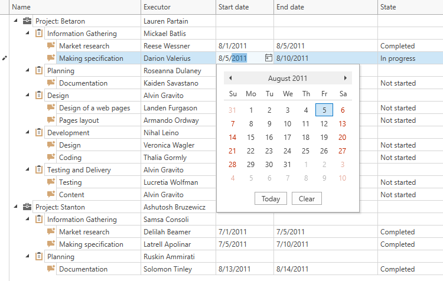This screenshot has height=281, width=443.
Task: Click previous month arrow in calendar
Action: pyautogui.click(x=230, y=78)
